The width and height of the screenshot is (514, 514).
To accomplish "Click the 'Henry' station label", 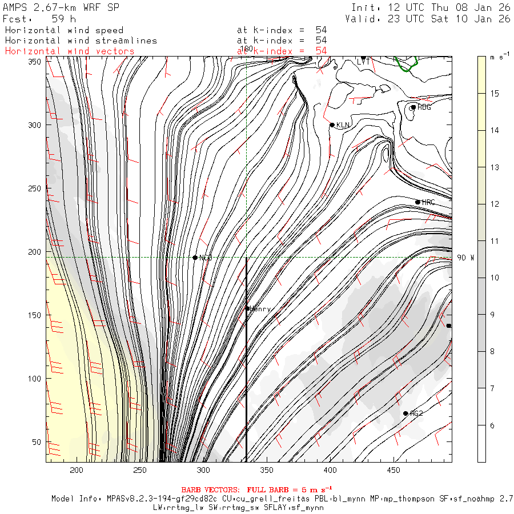I will [260, 309].
